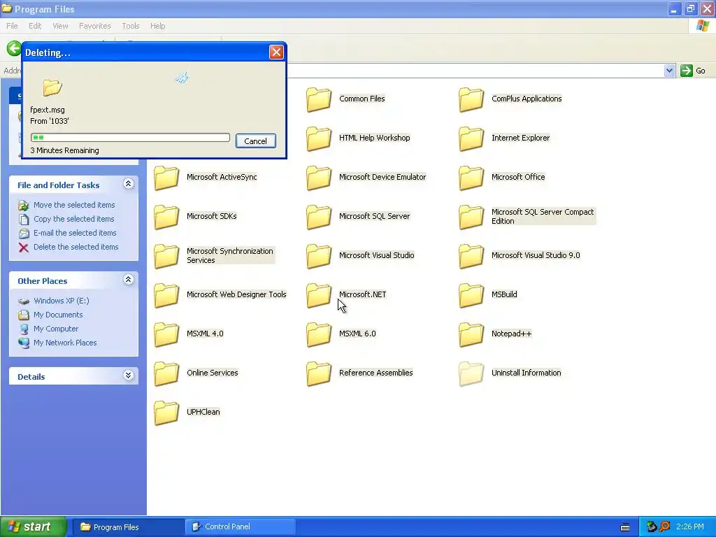Open the Common Files folder icon
The image size is (716, 537).
tap(318, 99)
